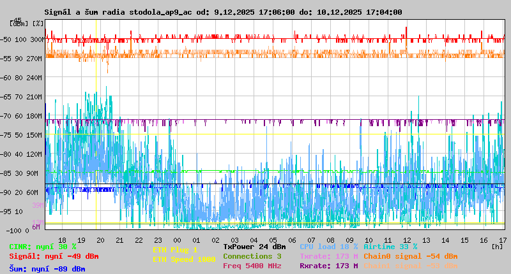The width and height of the screenshot is (511, 274).
Task: Click the ETH Plug 1 legend text
Action: 174,250
